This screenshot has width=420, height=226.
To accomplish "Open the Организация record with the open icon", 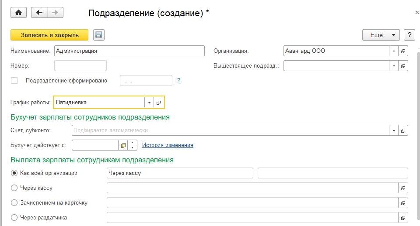I will pyautogui.click(x=403, y=51).
